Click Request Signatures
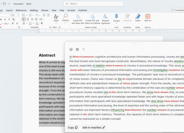The width and height of the screenshot is (184, 133). pos(105,19)
